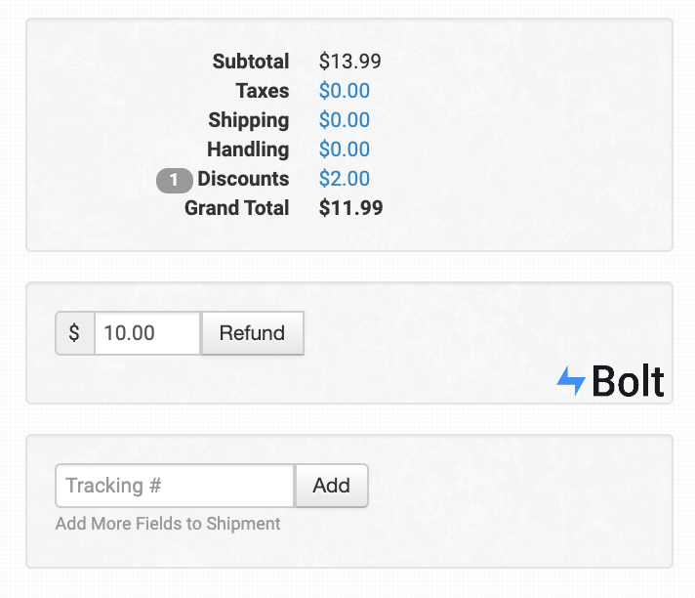This screenshot has height=598, width=695.
Task: Click the Bolt lightning icon
Action: [x=571, y=381]
